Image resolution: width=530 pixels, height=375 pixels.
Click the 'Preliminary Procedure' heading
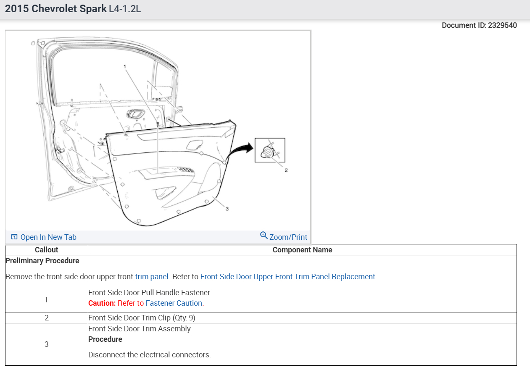pyautogui.click(x=42, y=261)
